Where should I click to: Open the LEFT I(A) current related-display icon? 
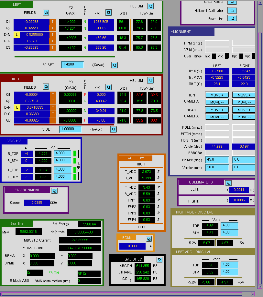[x=109, y=13]
